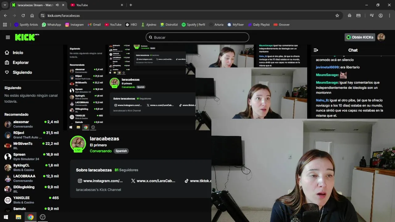Open the Instagram bookmark

[x=74, y=25]
